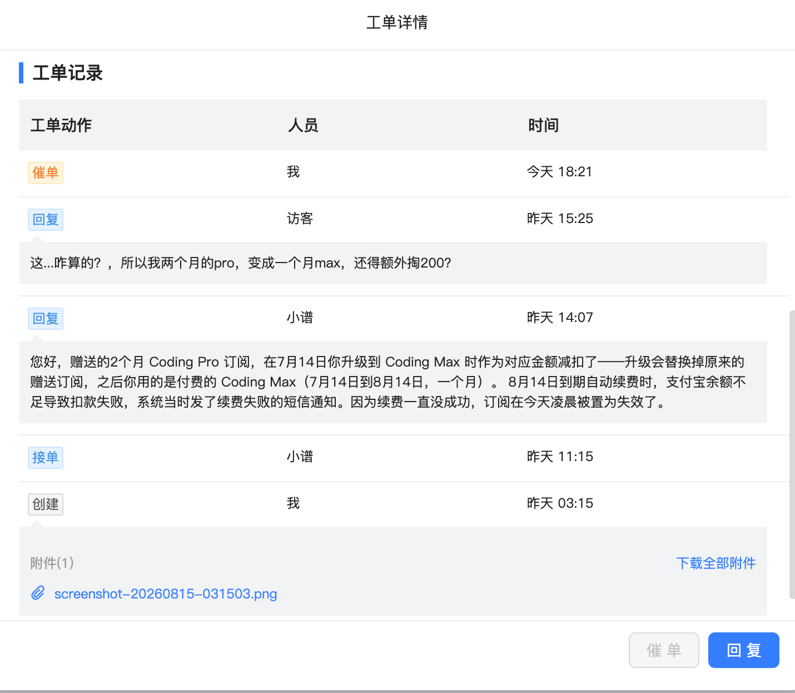This screenshot has height=693, width=795.
Task: Click the 昨天 15:25 timestamp
Action: pyautogui.click(x=560, y=218)
